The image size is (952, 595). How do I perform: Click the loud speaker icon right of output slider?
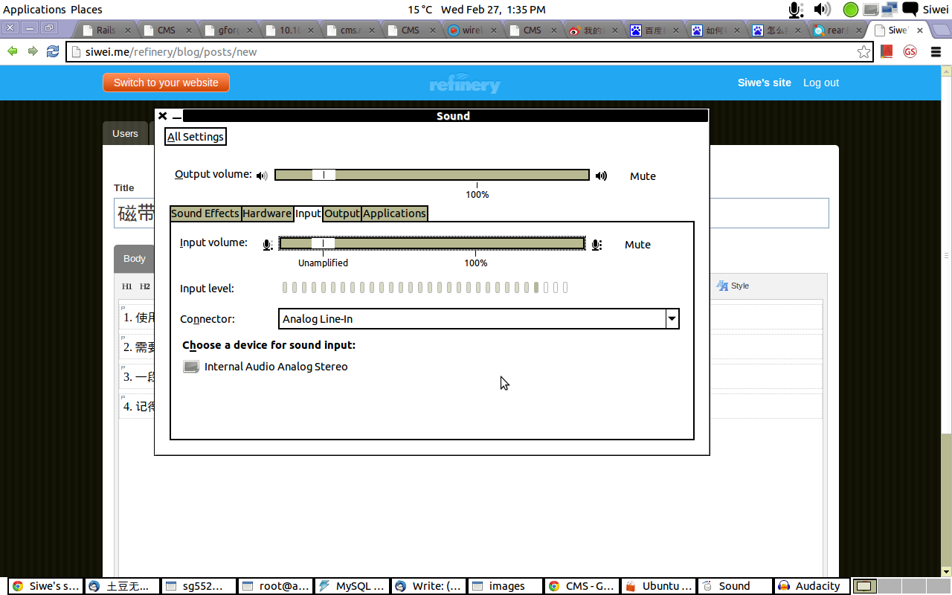tap(601, 176)
